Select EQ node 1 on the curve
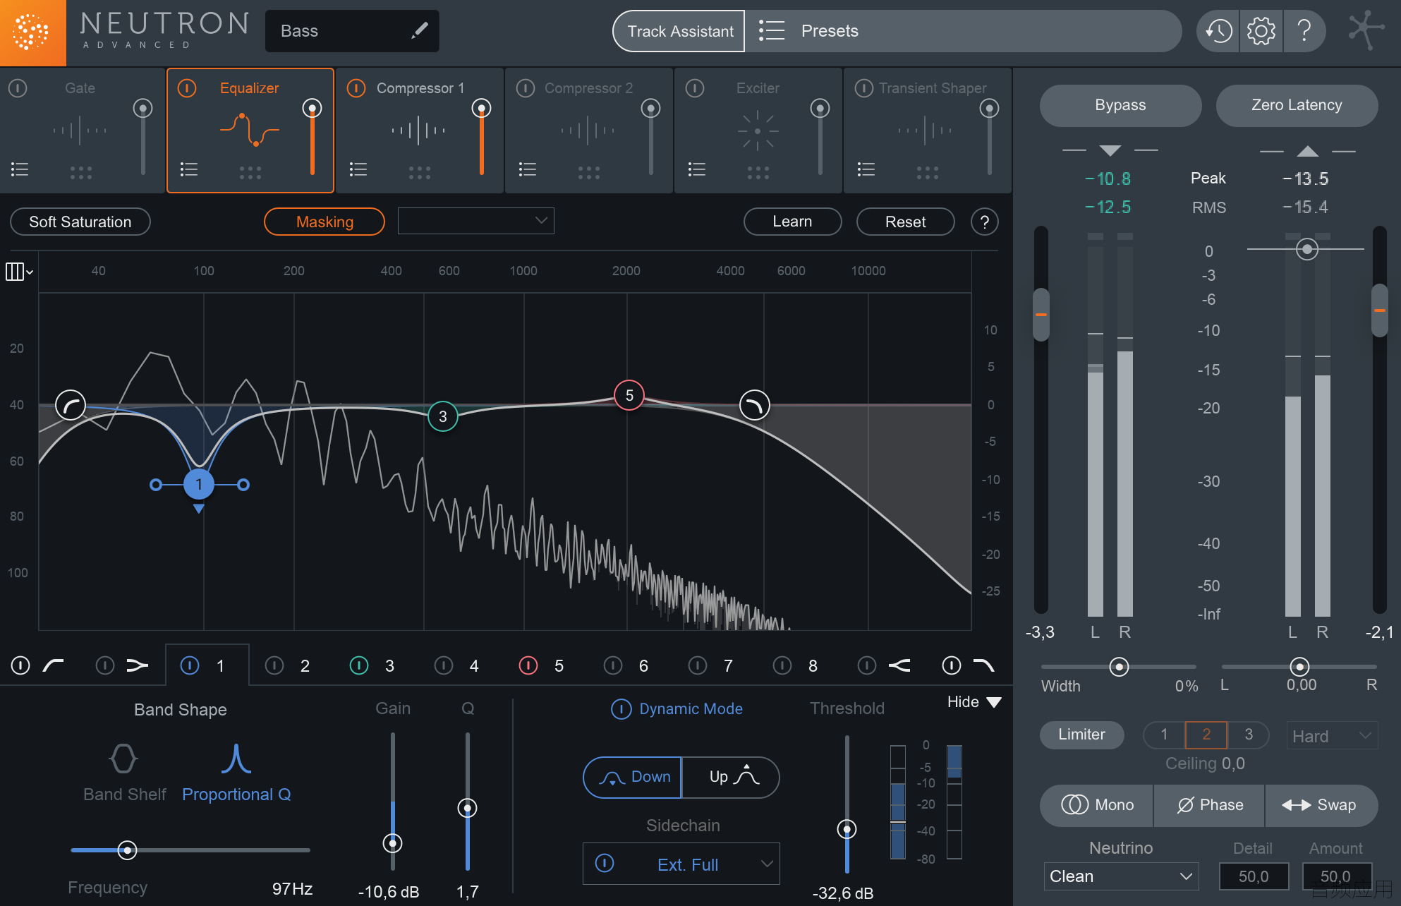Viewport: 1401px width, 906px height. [x=199, y=484]
